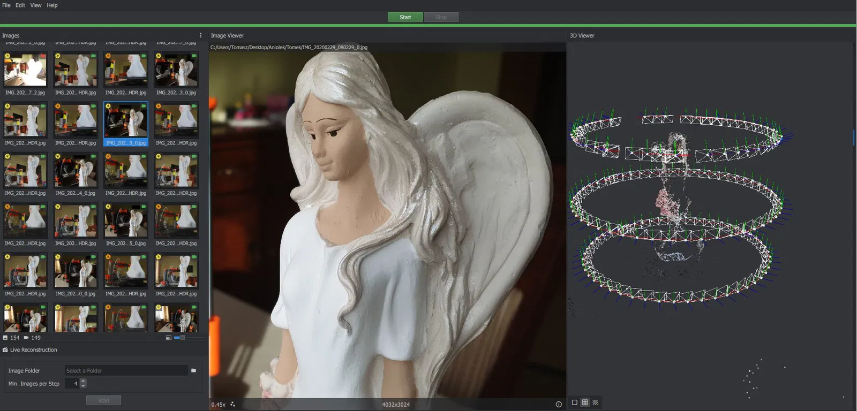Adjust the thumbnail size slider
857x411 pixels.
tap(189, 338)
